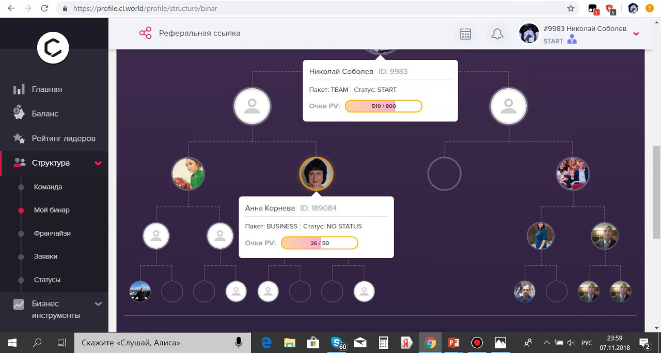This screenshot has height=353, width=661.
Task: Click the user avatar in the header
Action: (x=529, y=34)
